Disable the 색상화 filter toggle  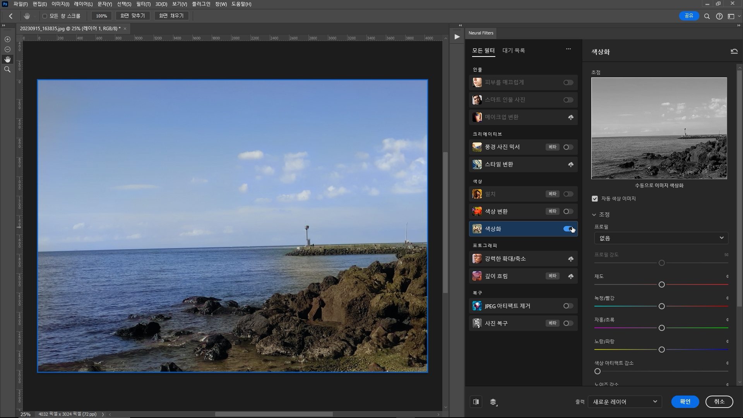[568, 229]
